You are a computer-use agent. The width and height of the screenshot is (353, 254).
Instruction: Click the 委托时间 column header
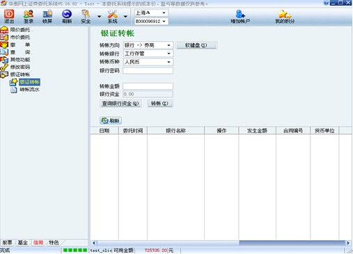click(x=133, y=131)
